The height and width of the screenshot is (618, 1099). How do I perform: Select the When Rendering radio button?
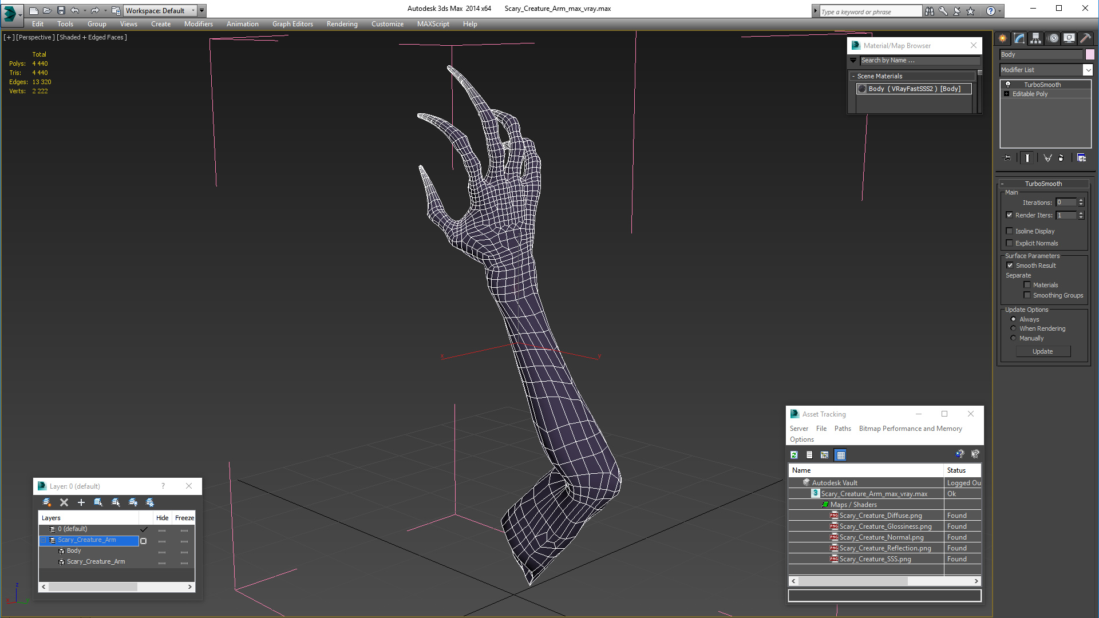click(x=1014, y=328)
